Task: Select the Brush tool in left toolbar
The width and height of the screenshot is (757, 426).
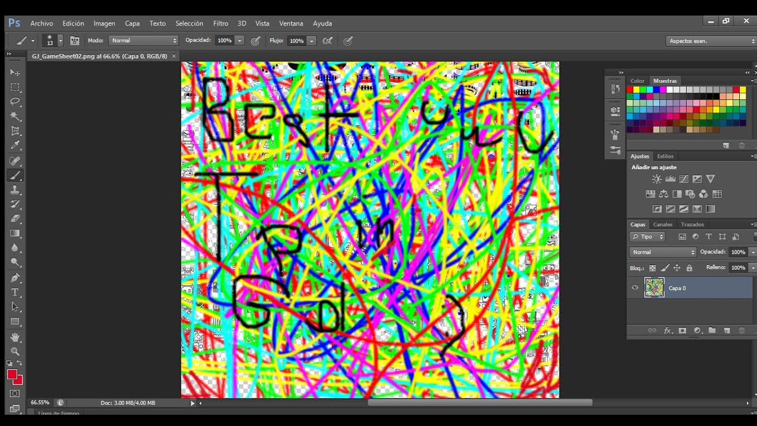Action: click(15, 175)
